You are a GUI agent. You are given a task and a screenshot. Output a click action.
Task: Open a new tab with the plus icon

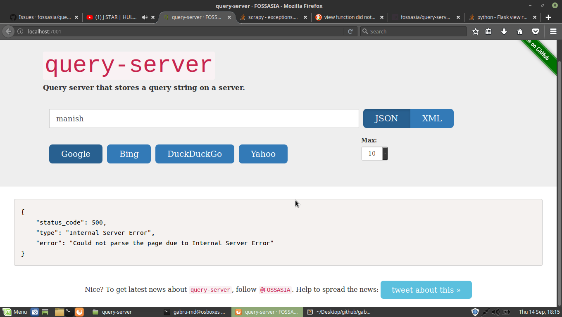548,17
